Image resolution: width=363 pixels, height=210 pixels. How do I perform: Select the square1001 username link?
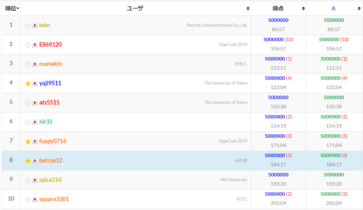tap(54, 199)
